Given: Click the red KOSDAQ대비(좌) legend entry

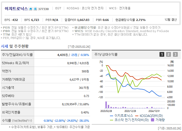Looking at the screenshot, I should 149,116.
